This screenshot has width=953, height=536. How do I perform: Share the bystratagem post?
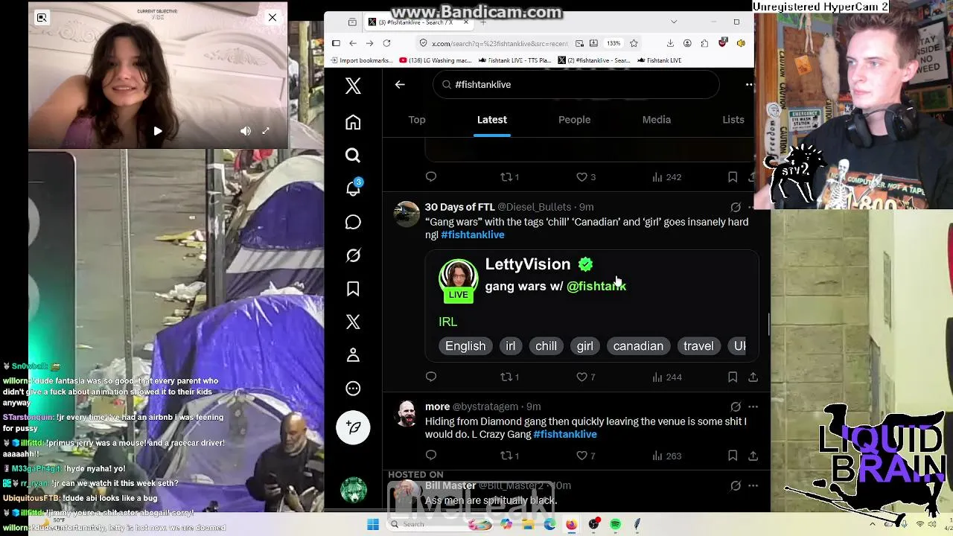tap(753, 456)
